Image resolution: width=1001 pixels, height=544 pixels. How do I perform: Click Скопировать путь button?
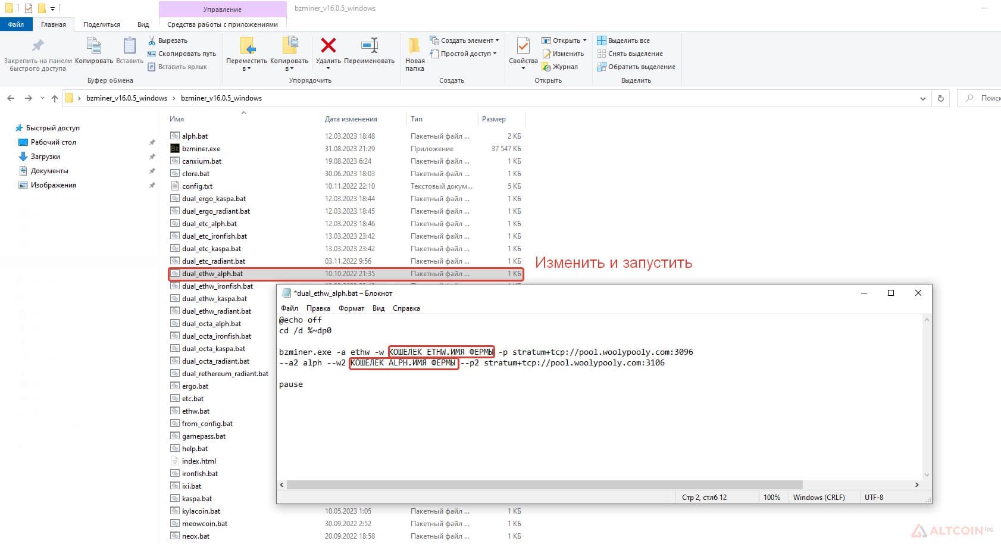182,54
